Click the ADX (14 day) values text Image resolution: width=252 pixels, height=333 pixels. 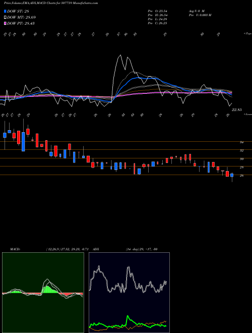click(x=142, y=249)
